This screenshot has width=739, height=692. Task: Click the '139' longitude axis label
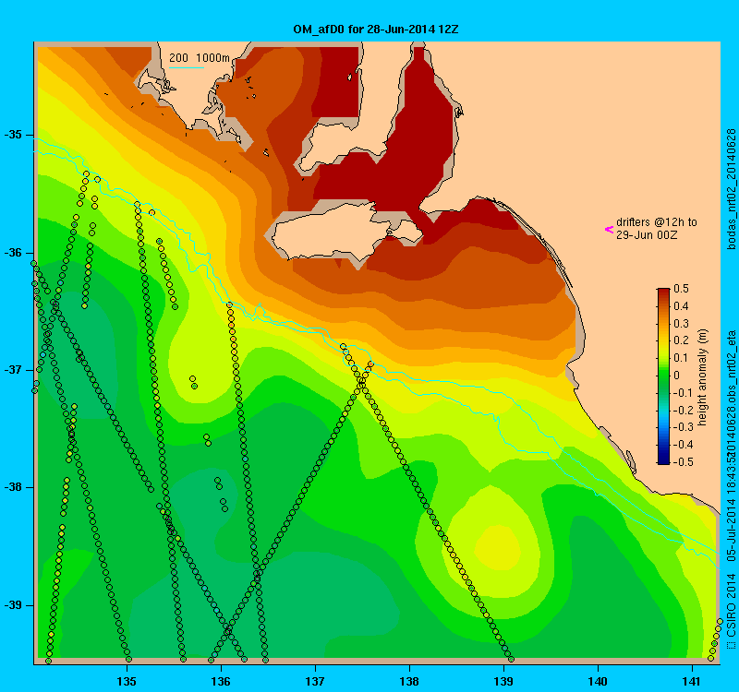(x=503, y=682)
